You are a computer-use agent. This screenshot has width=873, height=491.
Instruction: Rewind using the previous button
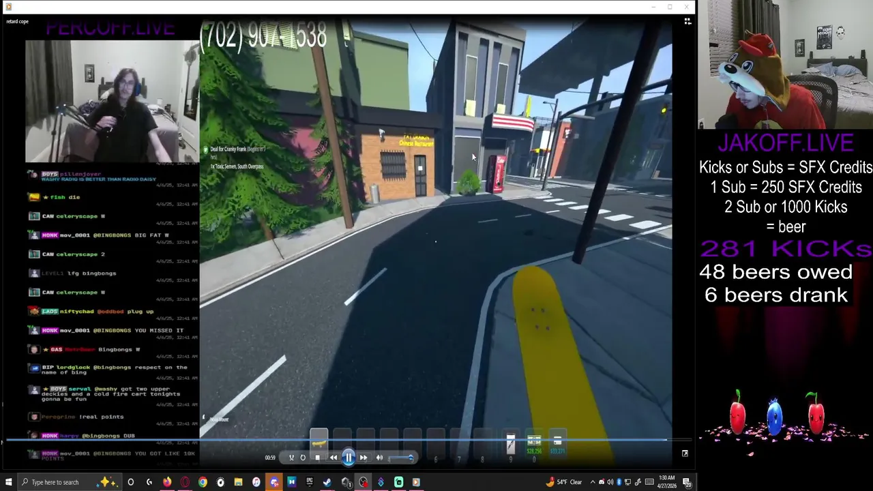coord(333,458)
